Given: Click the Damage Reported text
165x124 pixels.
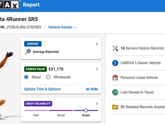Looking at the screenshot, I should [46, 52].
